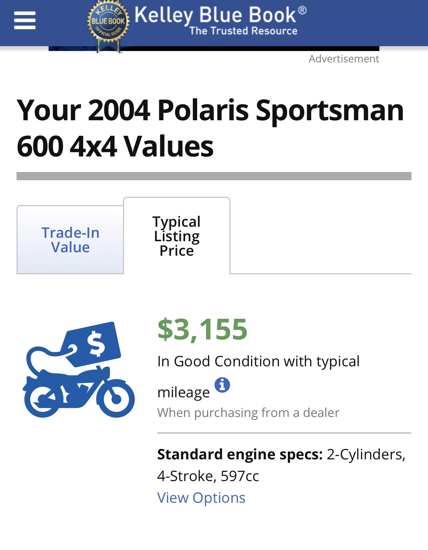
Task: Click When purchasing from a dealer note
Action: point(248,412)
